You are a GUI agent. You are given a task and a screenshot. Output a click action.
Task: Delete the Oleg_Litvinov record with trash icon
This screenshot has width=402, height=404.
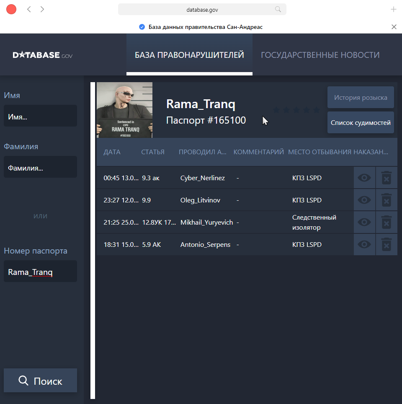[x=387, y=200]
